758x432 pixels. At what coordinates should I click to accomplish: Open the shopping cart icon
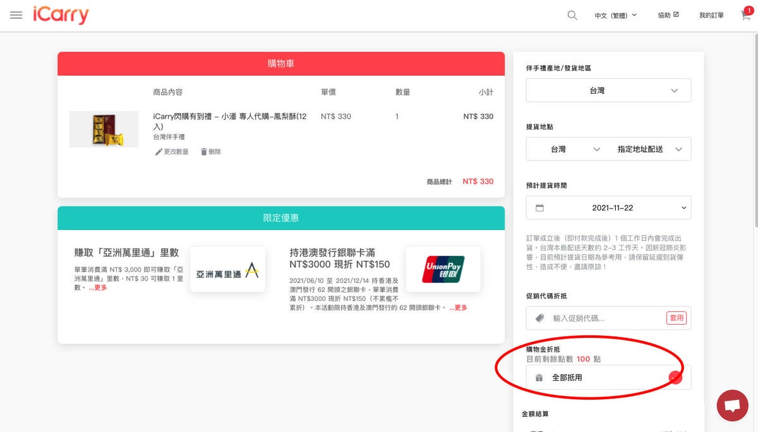click(746, 15)
